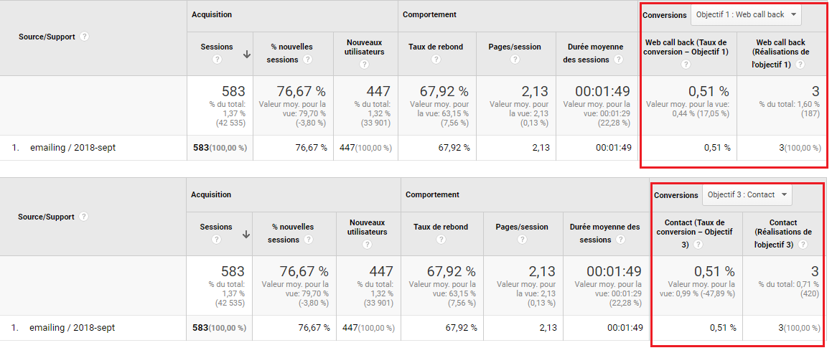Open the Objectif 1 : Web call back dropdown
The image size is (832, 358).
click(746, 15)
